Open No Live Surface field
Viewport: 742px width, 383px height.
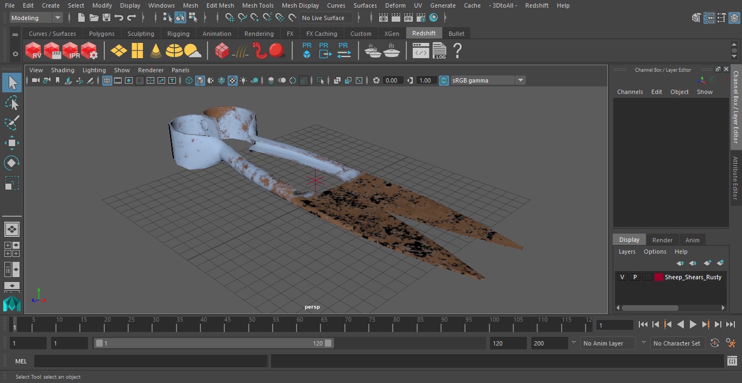click(325, 18)
